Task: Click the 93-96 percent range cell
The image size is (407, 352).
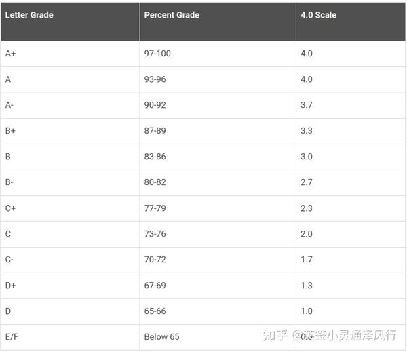Action: [x=155, y=79]
